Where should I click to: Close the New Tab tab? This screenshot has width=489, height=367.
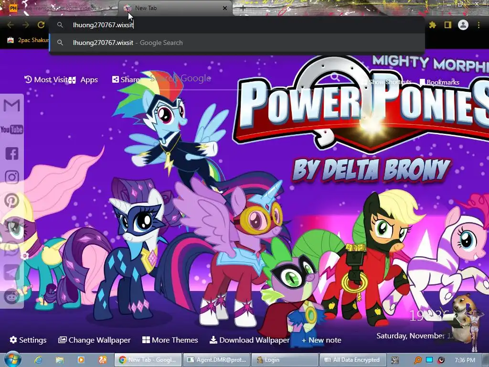click(x=225, y=8)
